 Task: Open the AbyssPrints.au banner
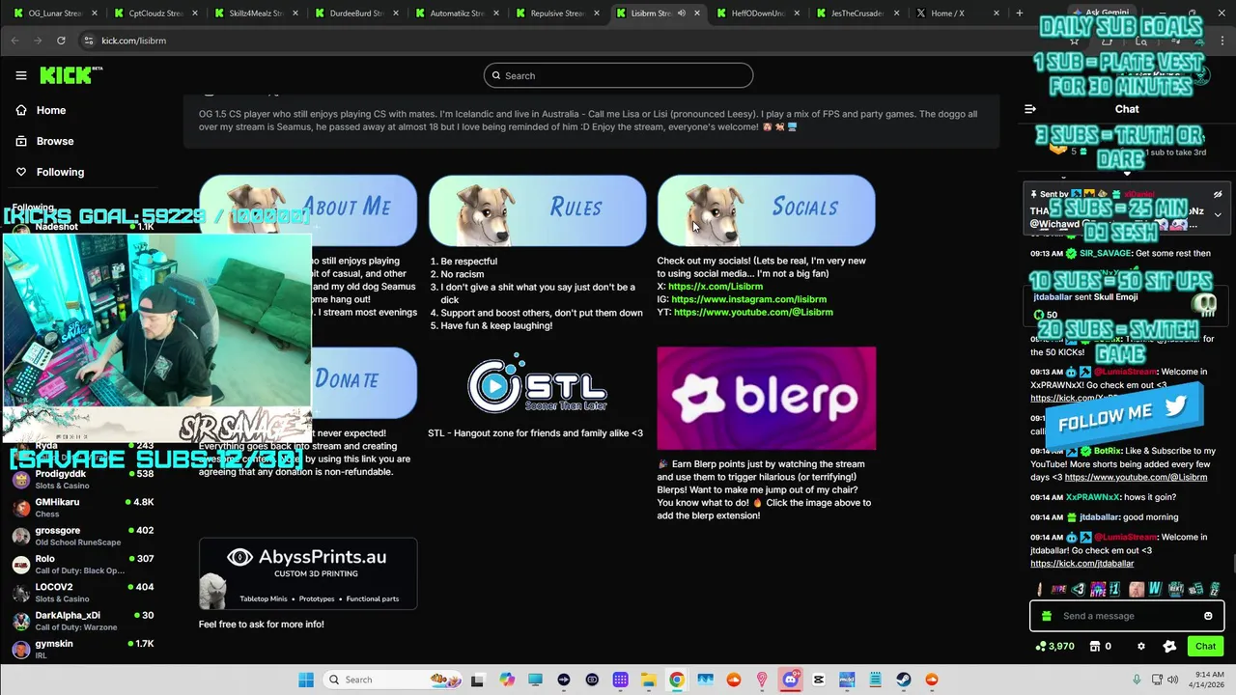pyautogui.click(x=308, y=574)
